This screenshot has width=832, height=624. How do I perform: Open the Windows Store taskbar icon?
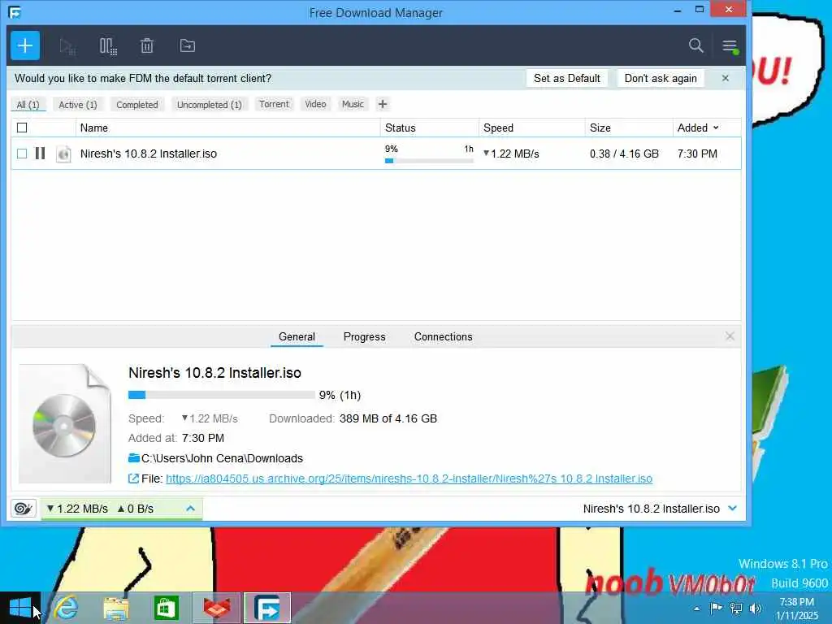point(166,608)
